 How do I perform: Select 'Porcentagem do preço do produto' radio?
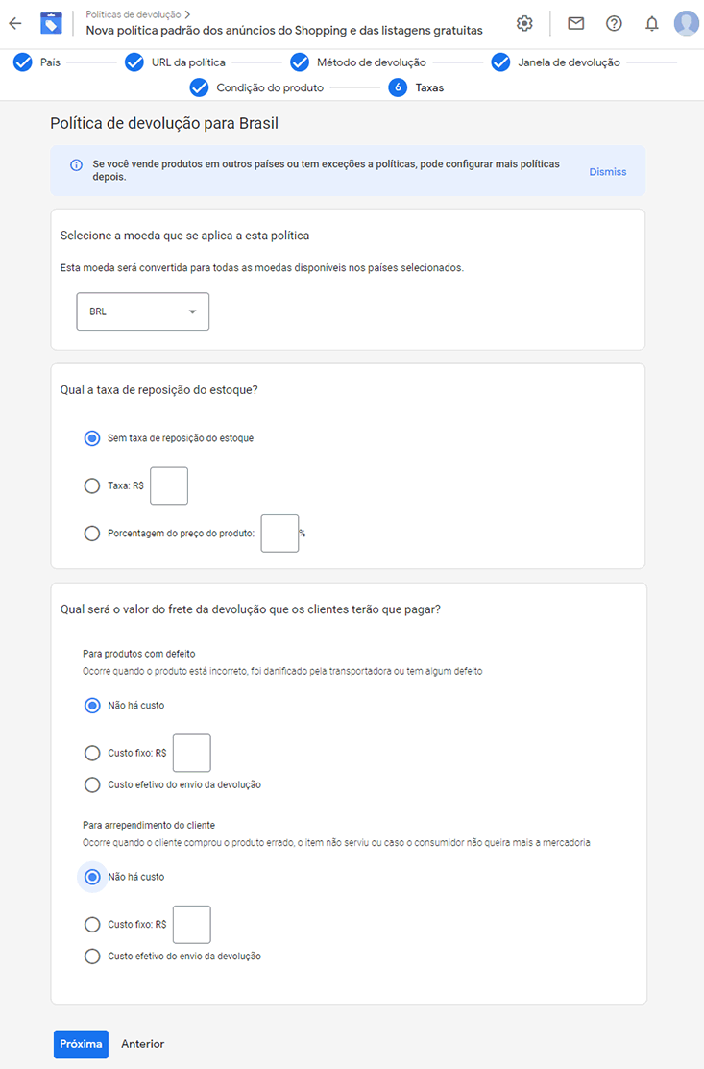[x=92, y=534]
